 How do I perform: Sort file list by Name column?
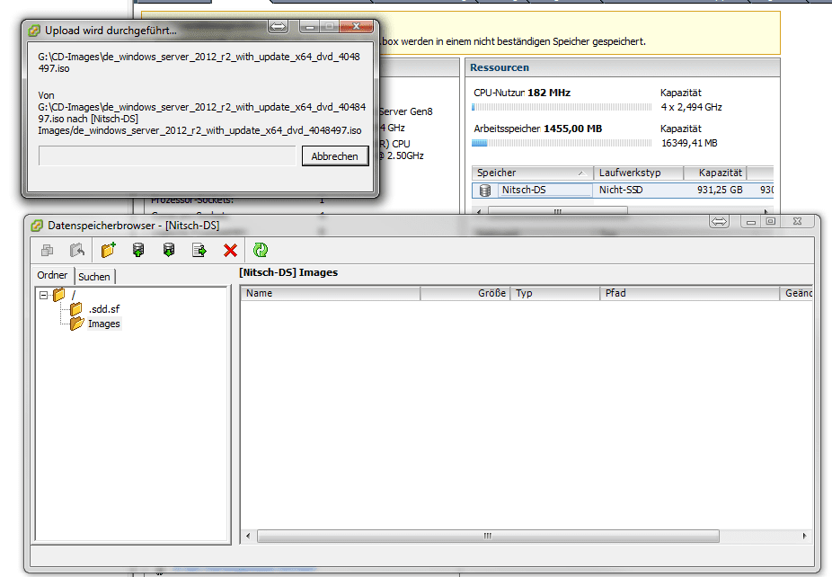pyautogui.click(x=330, y=293)
